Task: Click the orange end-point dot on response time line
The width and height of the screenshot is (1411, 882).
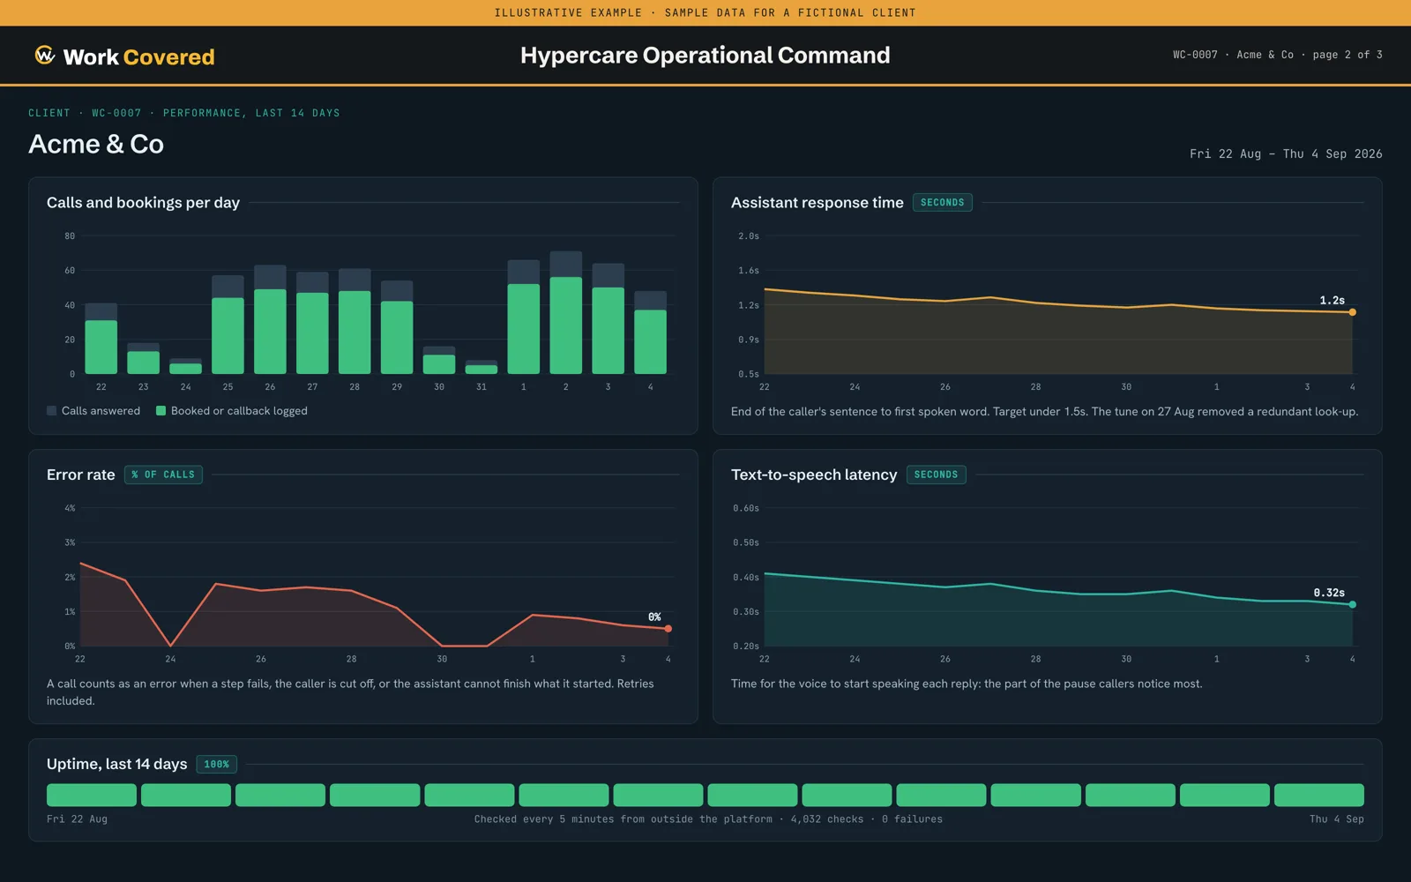Action: [x=1352, y=312]
